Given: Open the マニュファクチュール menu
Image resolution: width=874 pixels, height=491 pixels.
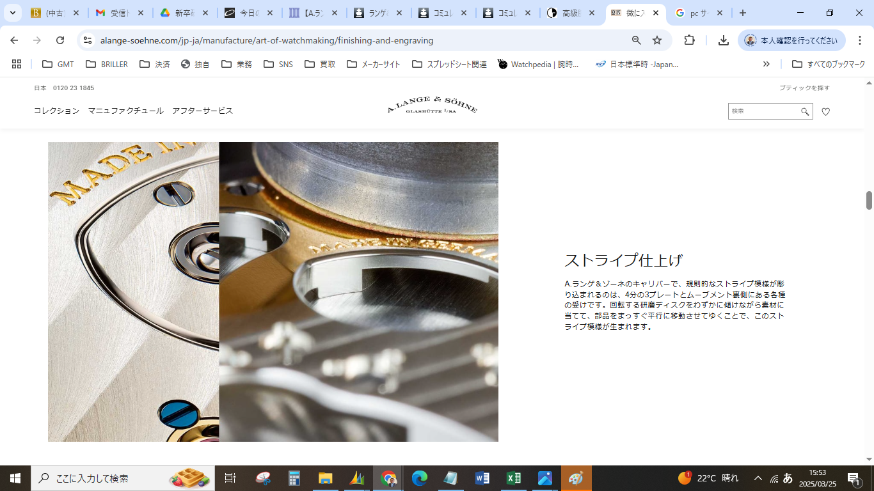Looking at the screenshot, I should pos(125,111).
